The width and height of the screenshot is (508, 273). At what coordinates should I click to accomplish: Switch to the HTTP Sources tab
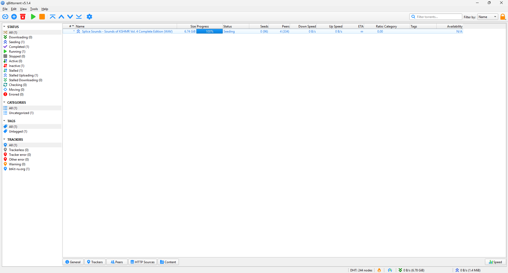tap(143, 262)
